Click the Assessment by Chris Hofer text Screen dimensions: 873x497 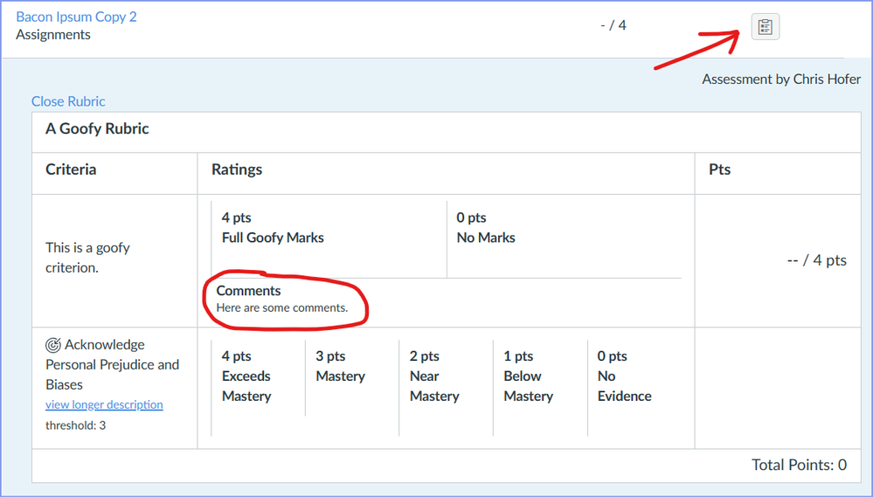(781, 79)
